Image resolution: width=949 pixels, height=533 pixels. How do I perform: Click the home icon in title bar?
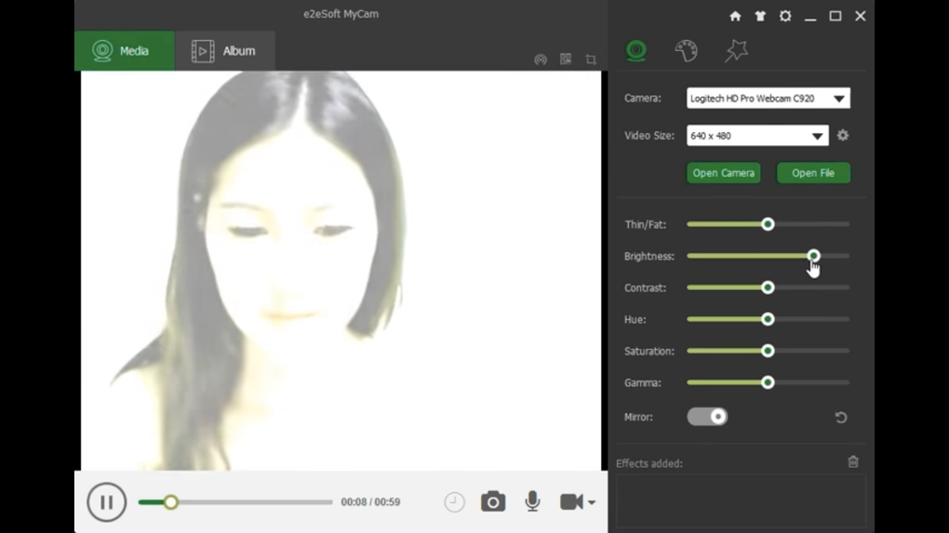(735, 16)
